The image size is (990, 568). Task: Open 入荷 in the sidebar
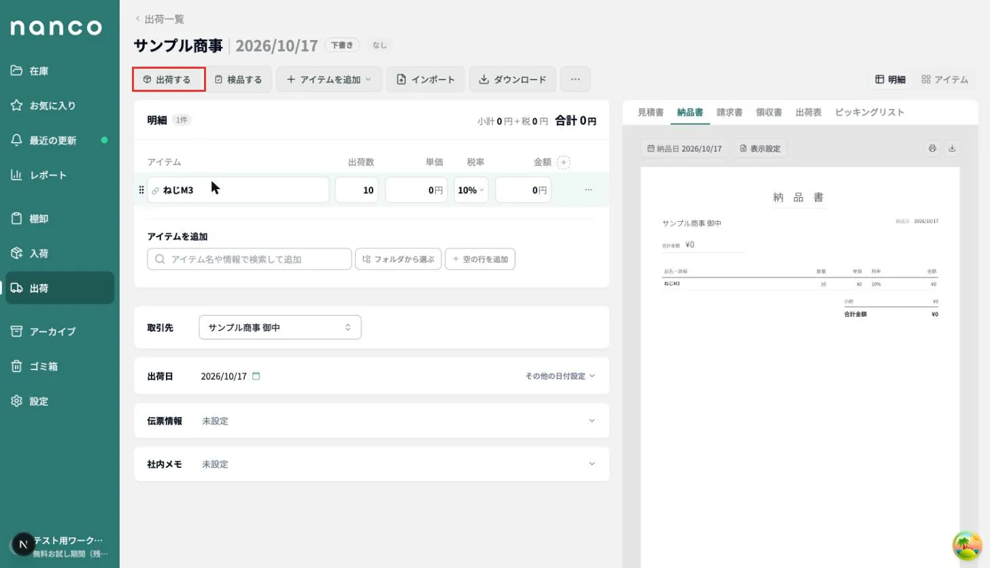tap(60, 254)
